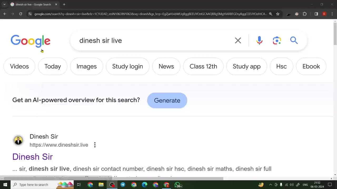The image size is (337, 189).
Task: Close the dinesh sir live tab
Action: click(x=56, y=4)
